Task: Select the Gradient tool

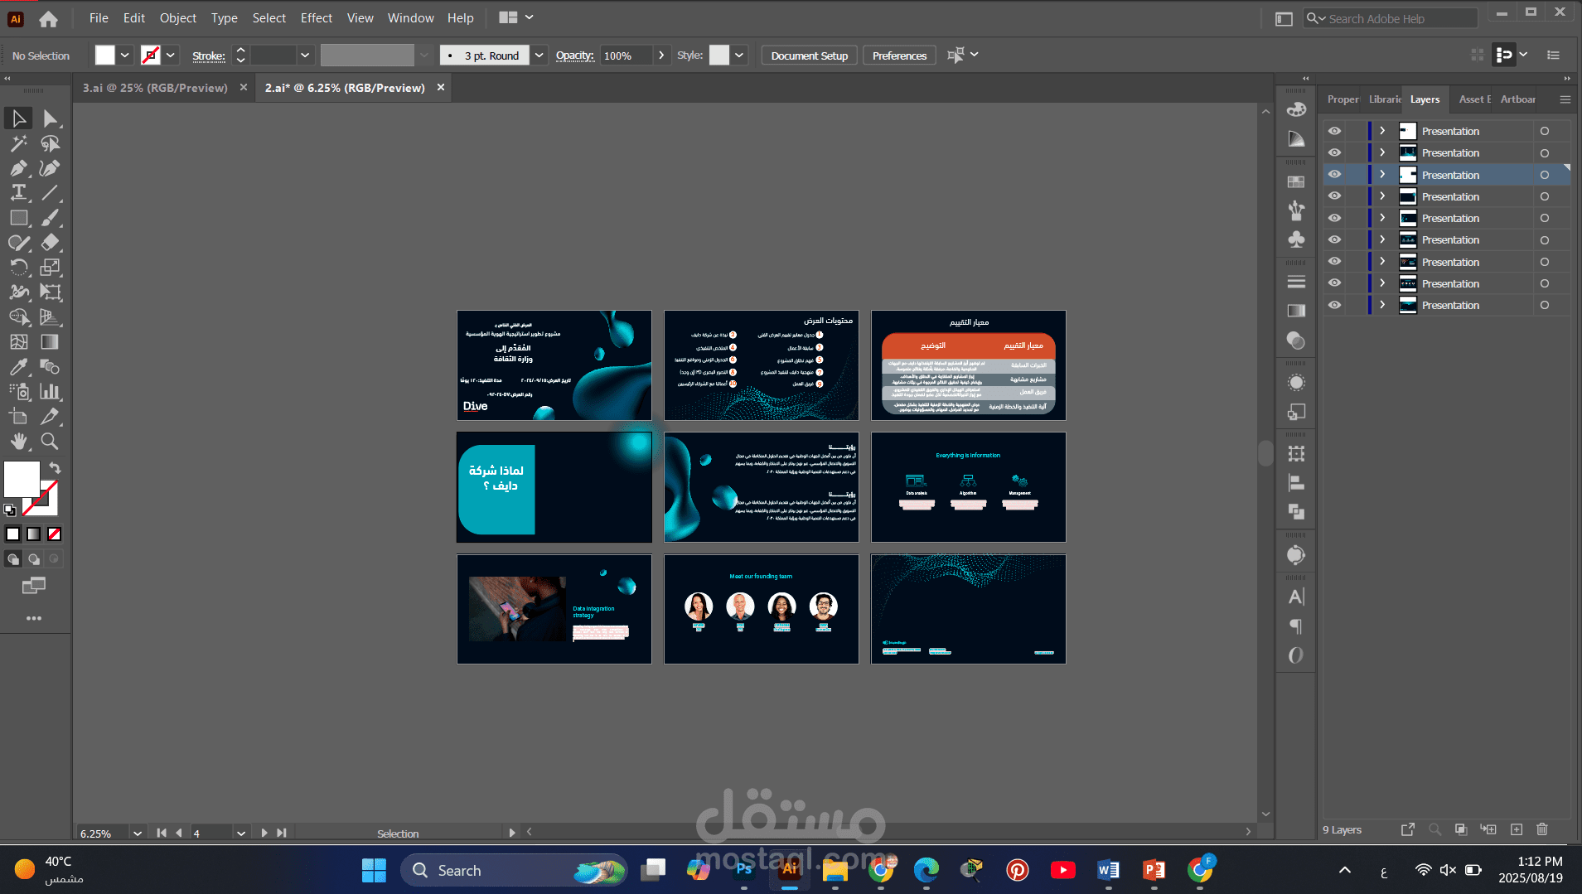Action: (50, 342)
